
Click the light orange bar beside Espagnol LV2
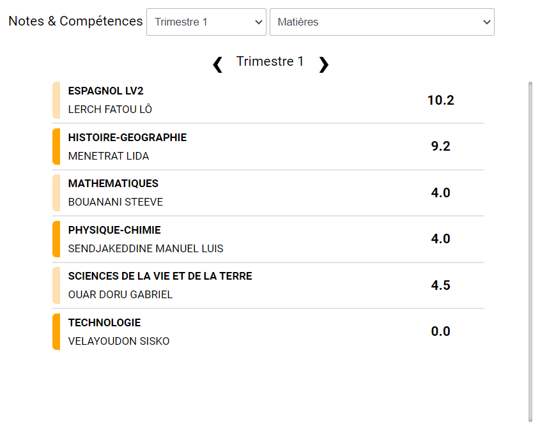56,100
